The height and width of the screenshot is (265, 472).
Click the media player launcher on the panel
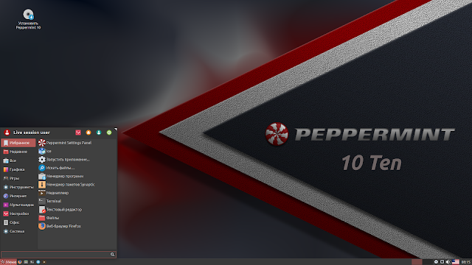(44, 262)
